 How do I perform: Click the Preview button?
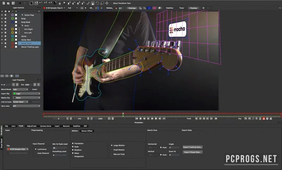(194, 8)
